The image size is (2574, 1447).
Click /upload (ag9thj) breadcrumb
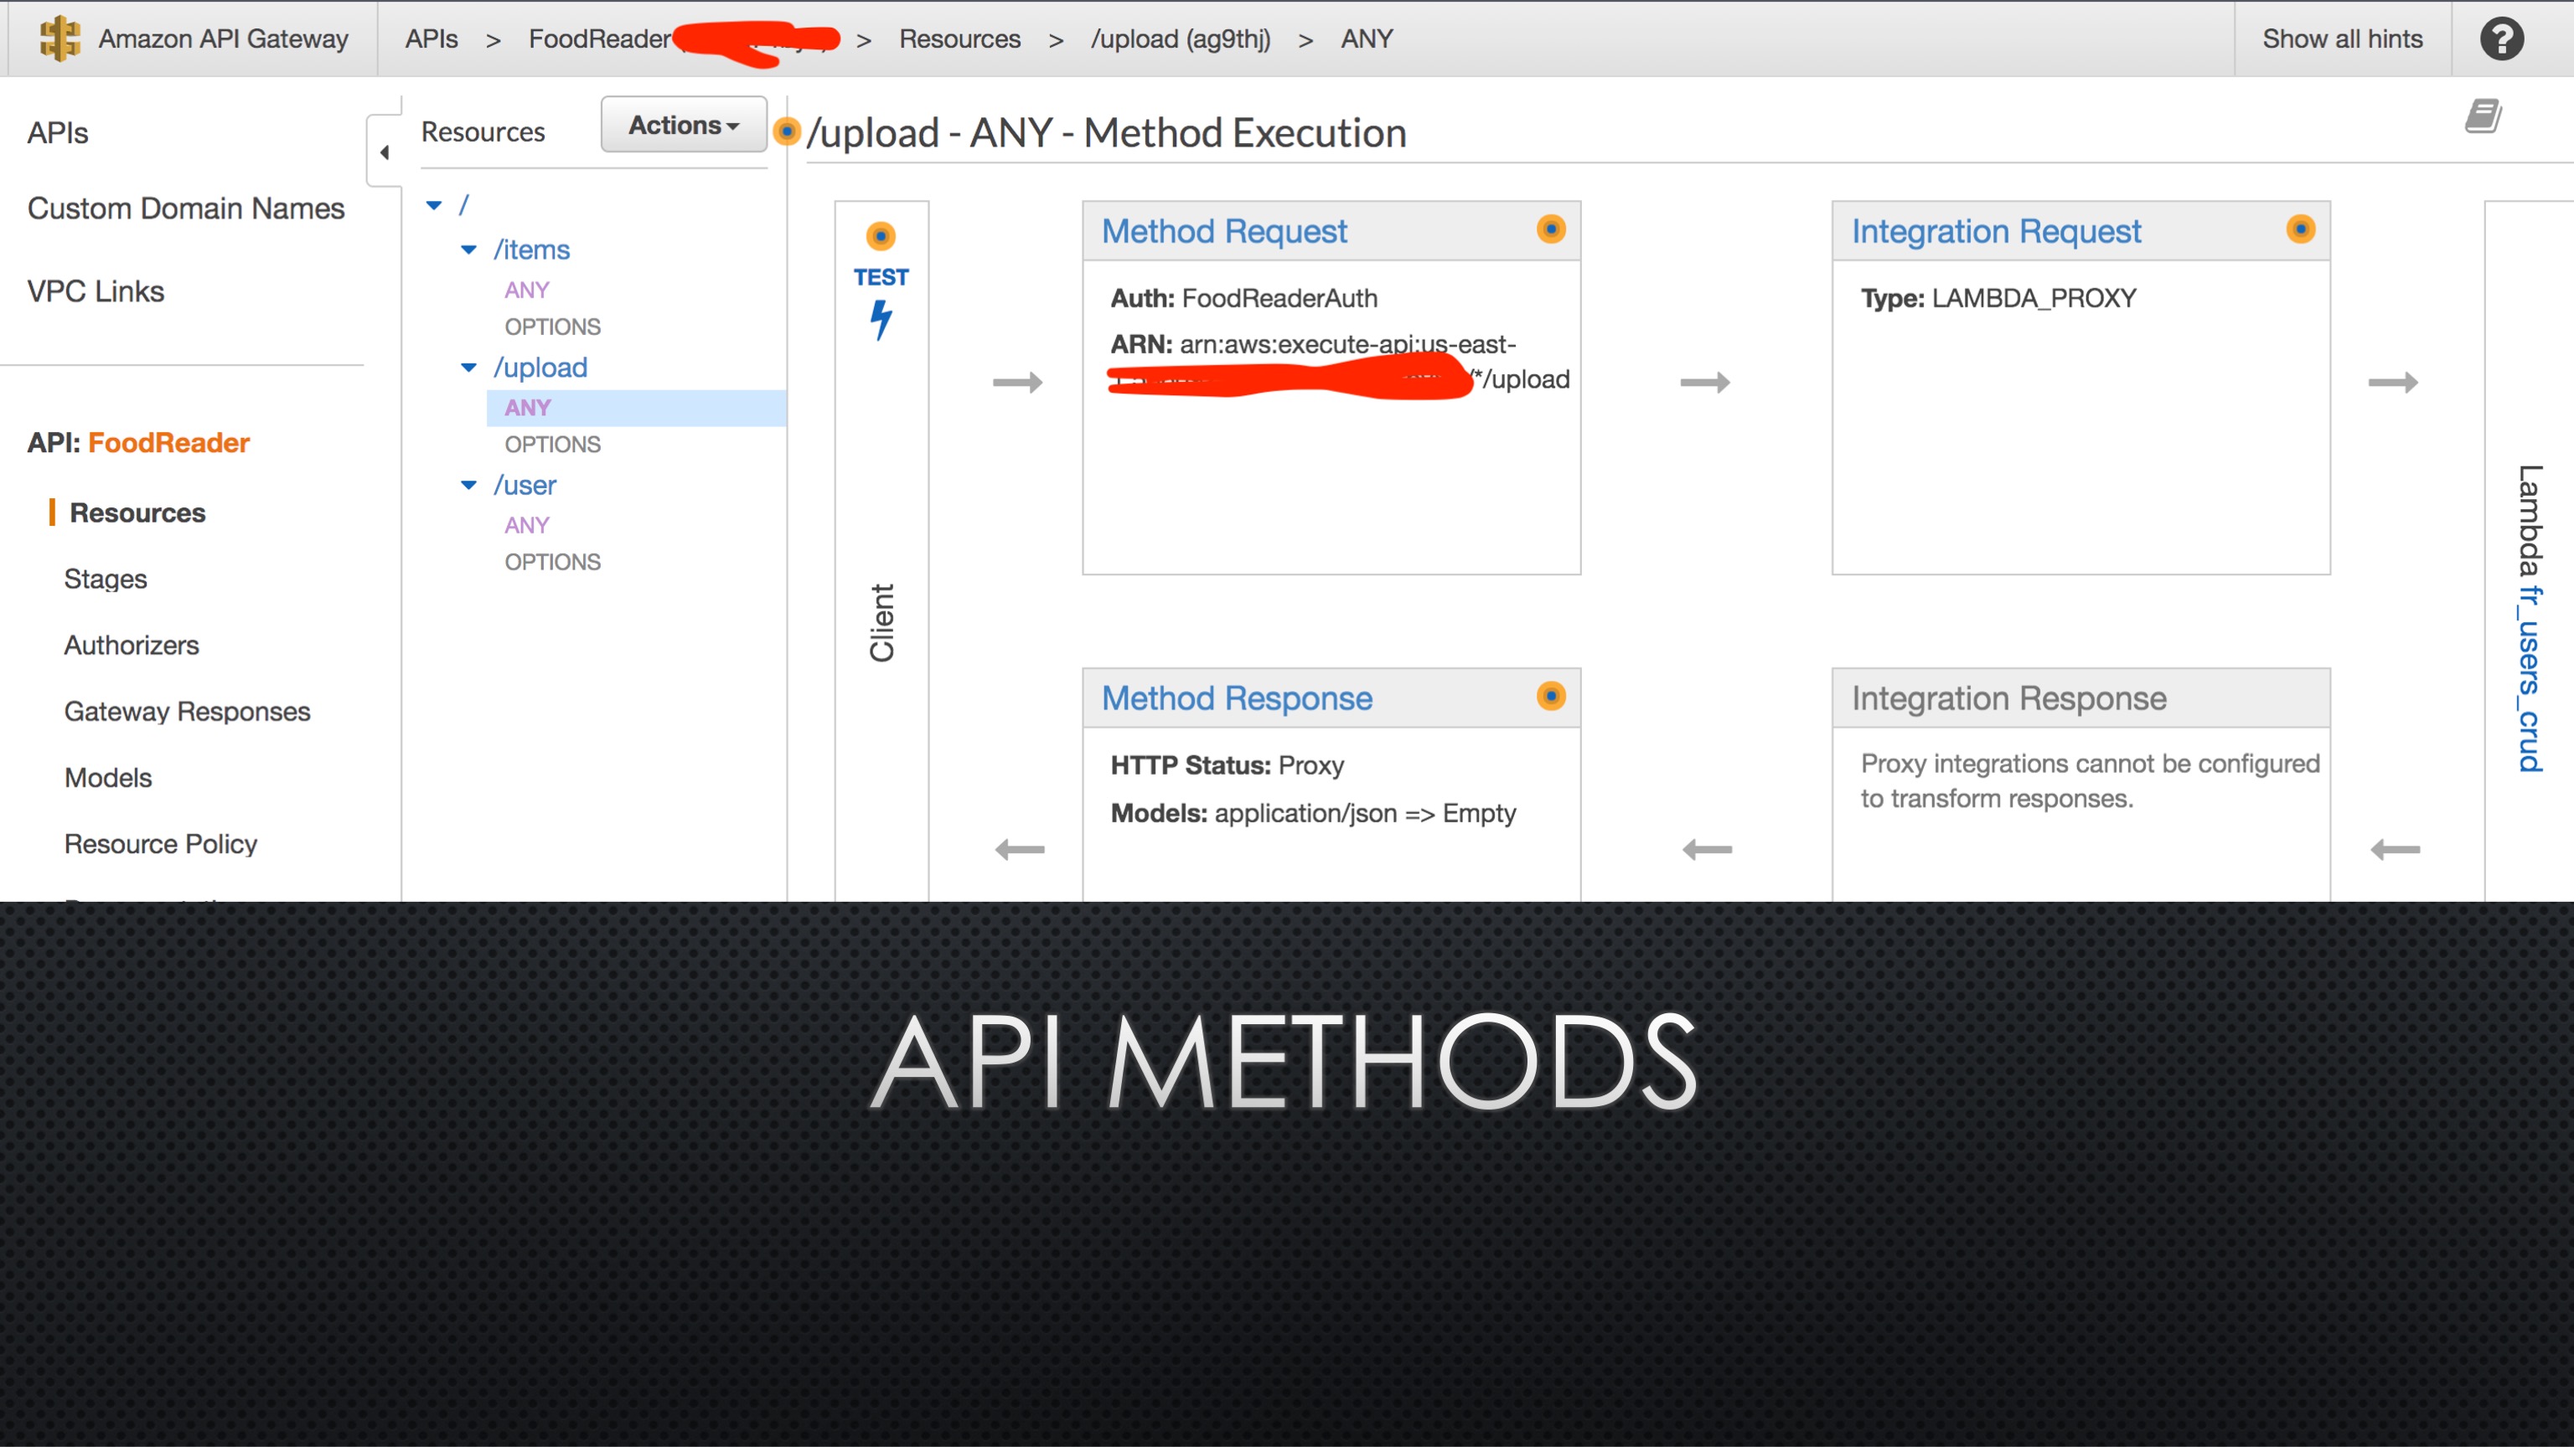click(1180, 39)
